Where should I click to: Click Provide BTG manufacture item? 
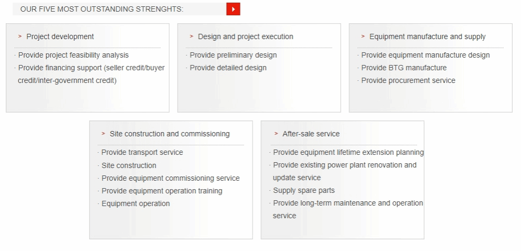pyautogui.click(x=404, y=68)
